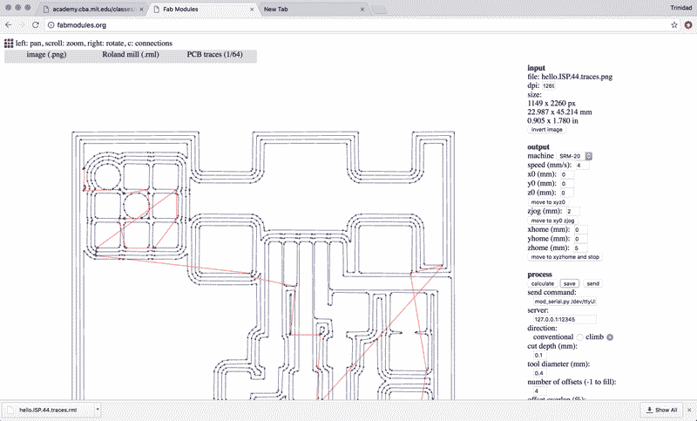This screenshot has height=421, width=697.
Task: Edit the x0 (mm) field
Action: (x=567, y=174)
